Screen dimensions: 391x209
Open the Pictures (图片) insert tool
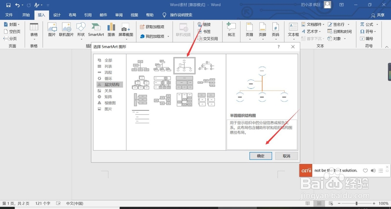(x=52, y=30)
